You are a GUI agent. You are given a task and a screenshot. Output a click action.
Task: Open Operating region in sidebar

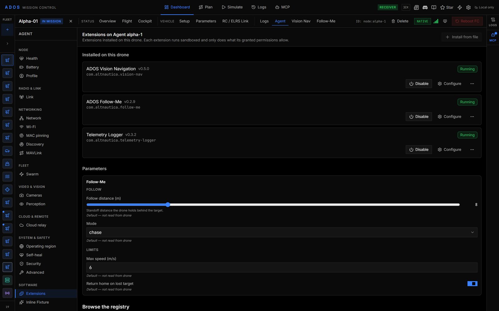pyautogui.click(x=46, y=246)
